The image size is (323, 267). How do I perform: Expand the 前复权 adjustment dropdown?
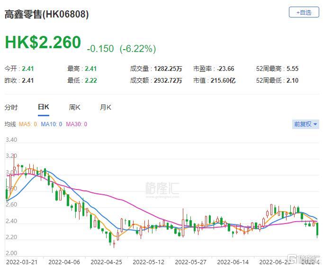pos(305,124)
